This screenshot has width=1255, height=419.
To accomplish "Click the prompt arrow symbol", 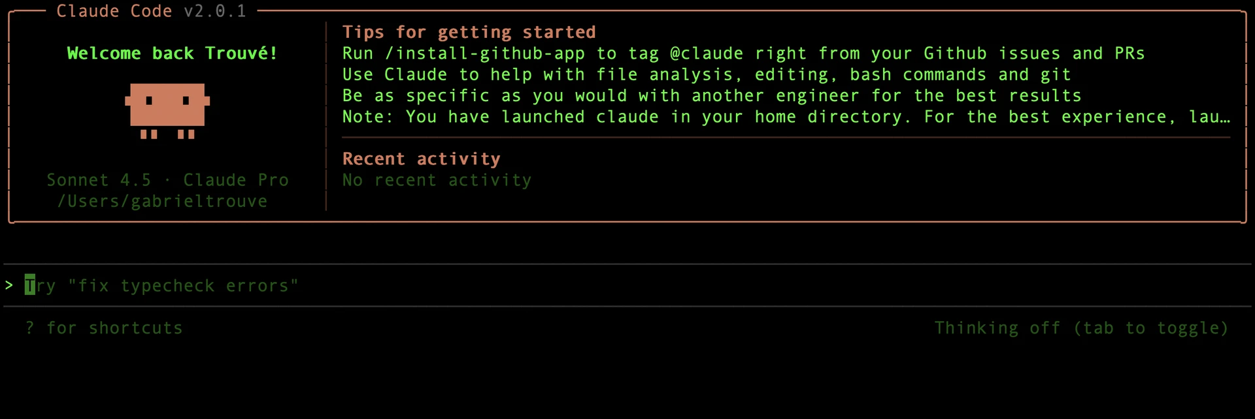I will [x=9, y=285].
